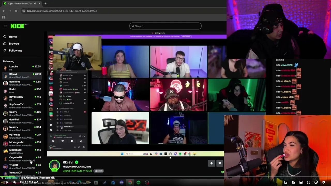
Task: Disconnect from the Discord voice call
Action: [x=84, y=136]
